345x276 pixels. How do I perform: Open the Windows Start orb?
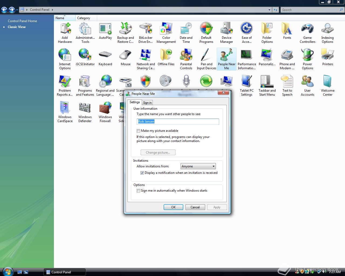coord(8,271)
